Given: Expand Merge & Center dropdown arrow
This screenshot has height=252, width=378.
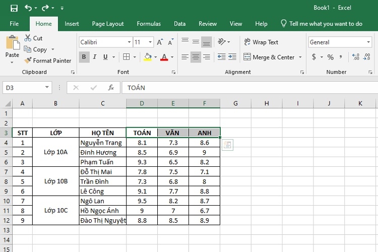Looking at the screenshot, I should click(x=300, y=57).
